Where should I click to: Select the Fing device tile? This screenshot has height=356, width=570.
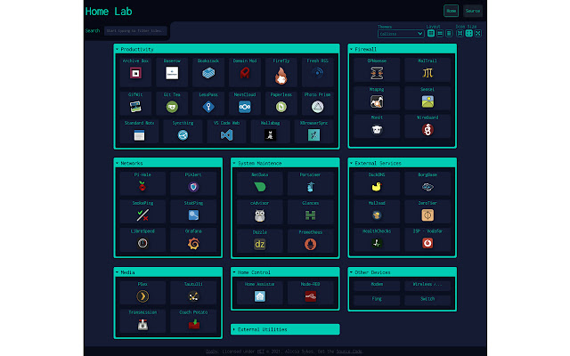377,299
